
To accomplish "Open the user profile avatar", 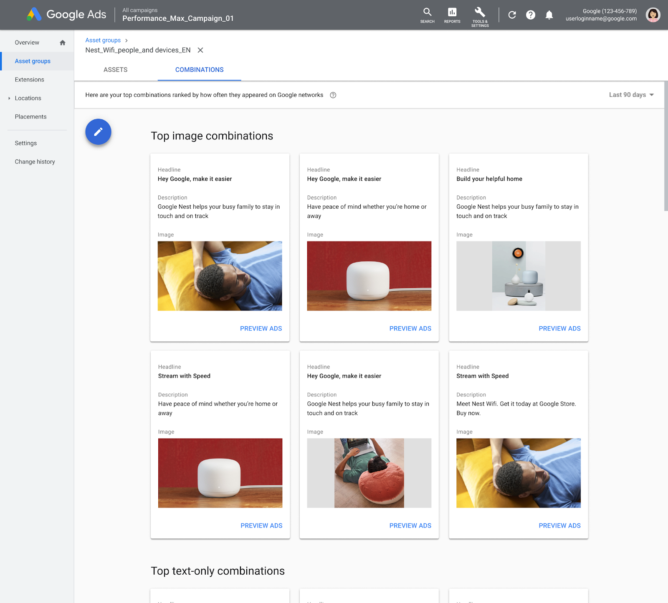I will pos(653,15).
